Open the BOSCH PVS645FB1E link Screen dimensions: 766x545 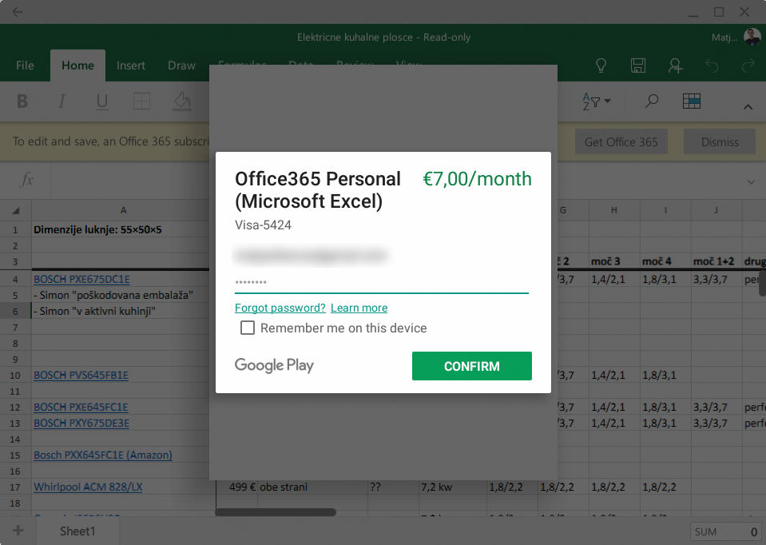click(81, 375)
